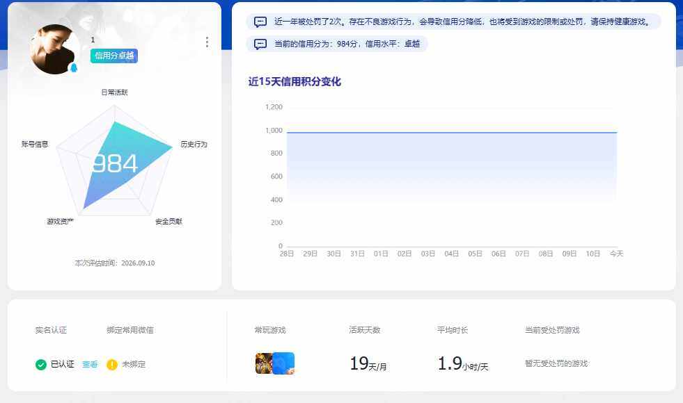The width and height of the screenshot is (683, 403).
Task: Click the 1.9小时/天 value
Action: [x=463, y=363]
